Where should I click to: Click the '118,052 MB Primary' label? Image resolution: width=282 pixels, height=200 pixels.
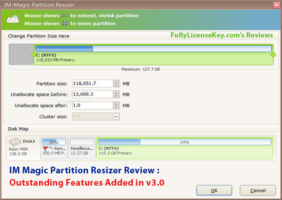pos(55,60)
